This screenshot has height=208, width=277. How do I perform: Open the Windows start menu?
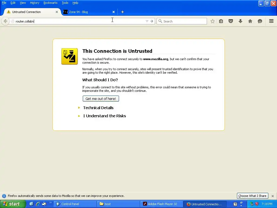click(x=13, y=204)
